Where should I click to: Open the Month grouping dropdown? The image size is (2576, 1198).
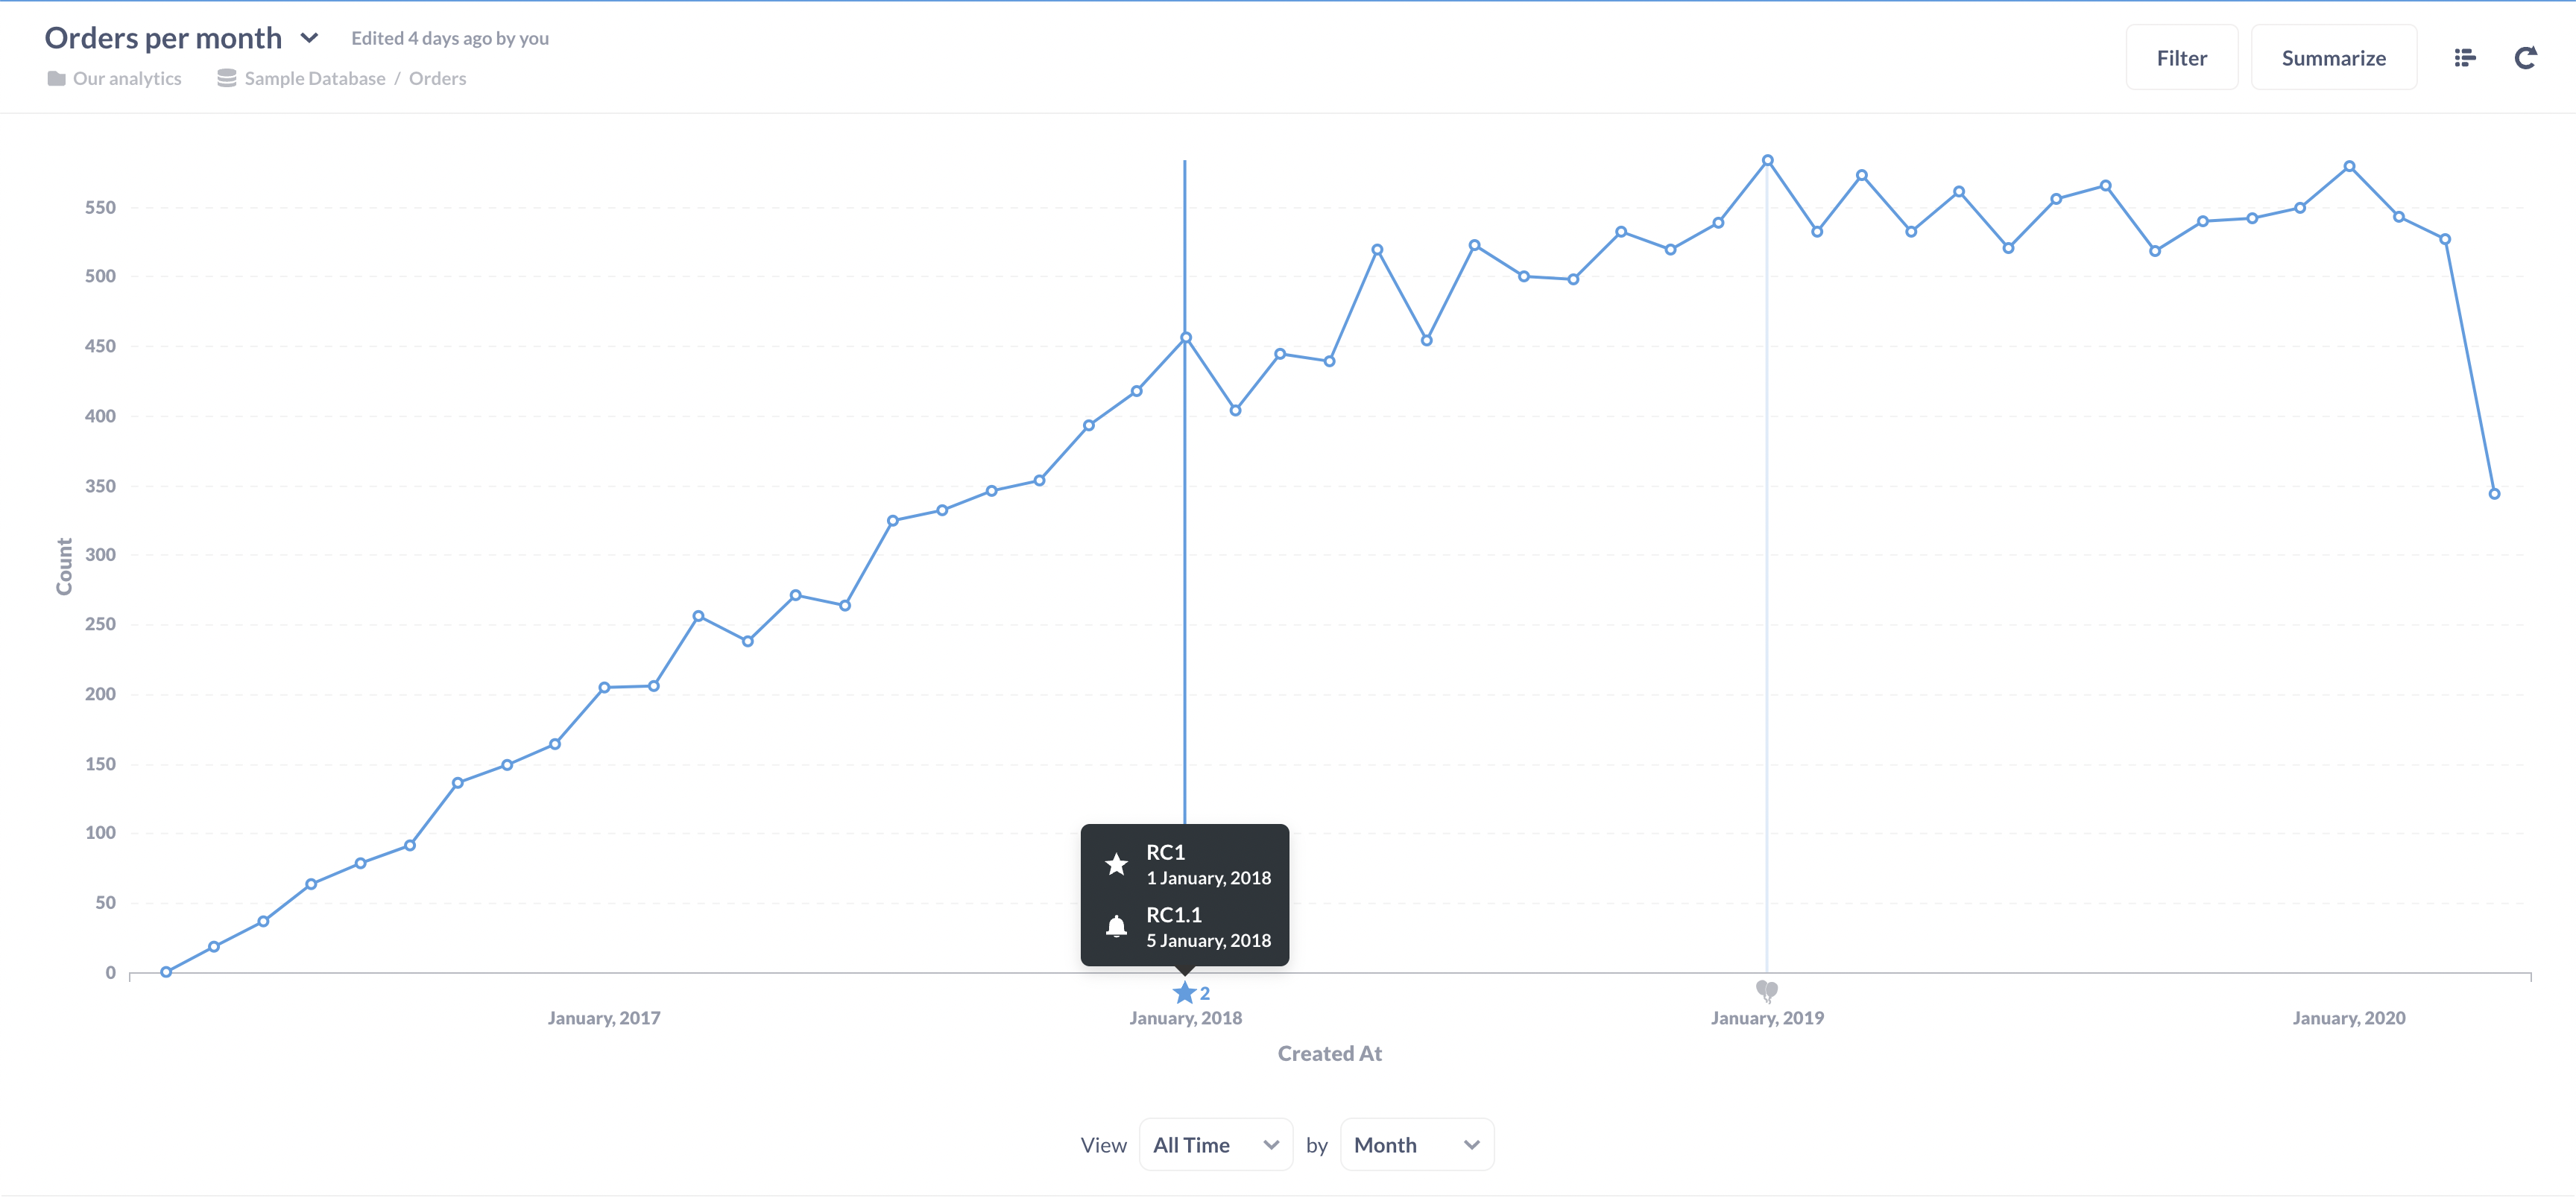pos(1416,1144)
